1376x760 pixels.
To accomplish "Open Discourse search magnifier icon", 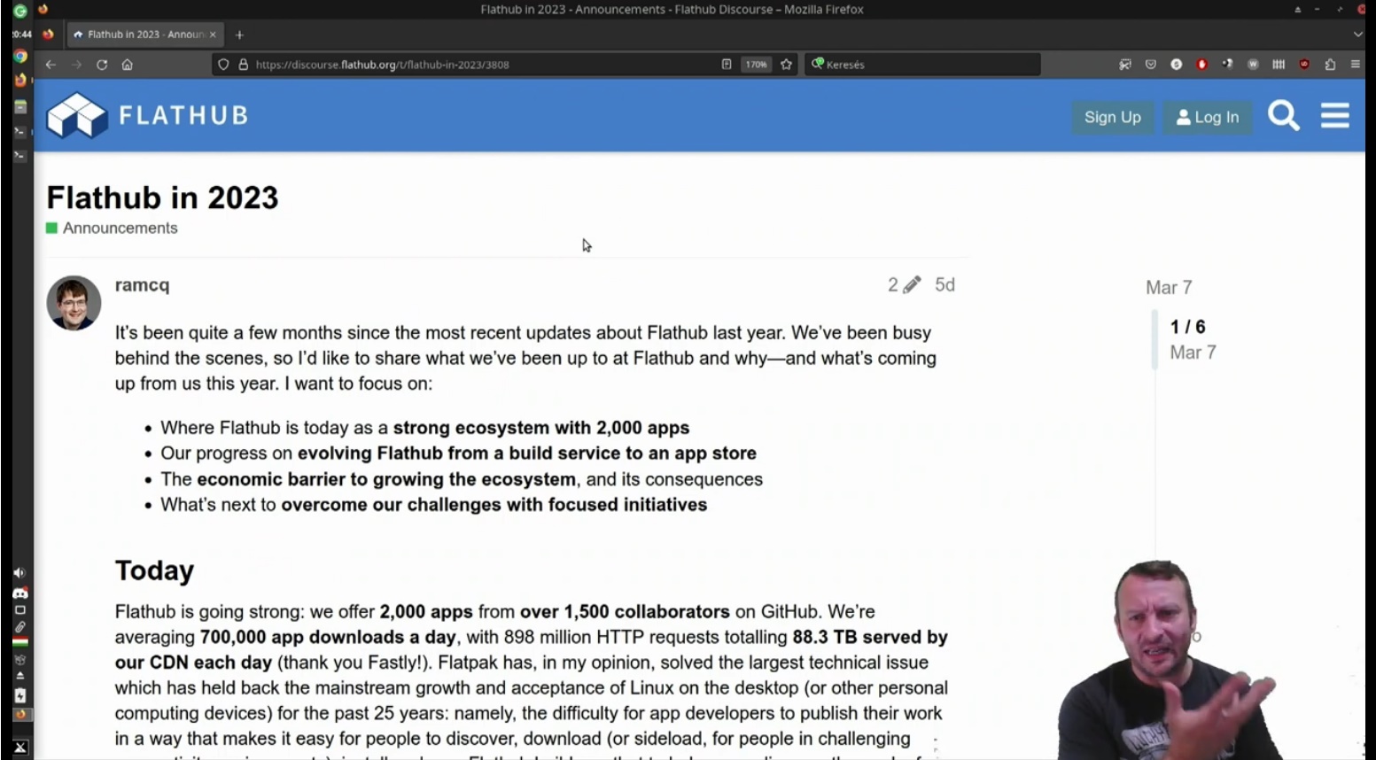I will 1283,115.
